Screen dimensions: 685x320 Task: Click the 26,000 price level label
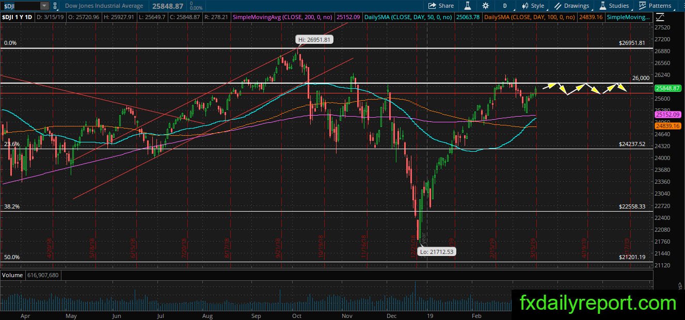[x=641, y=78]
